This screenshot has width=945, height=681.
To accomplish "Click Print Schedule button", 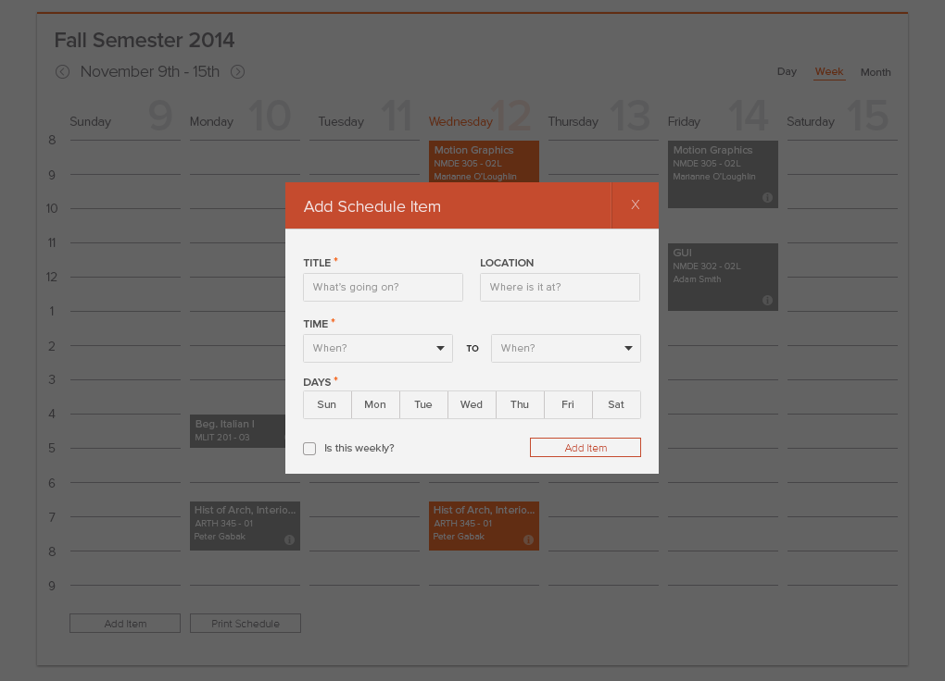I will (246, 624).
